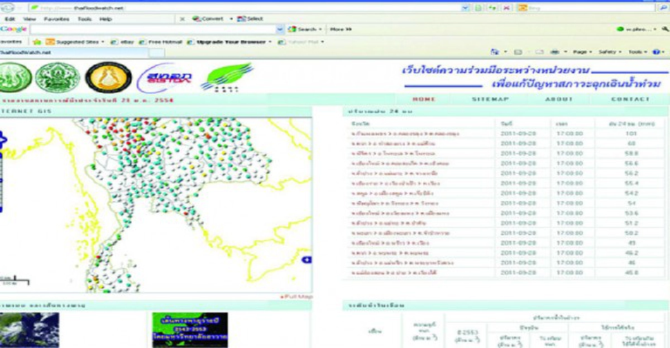Open the Tools menu in menu bar
The height and width of the screenshot is (348, 670).
point(85,18)
